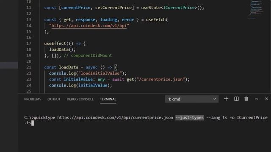This screenshot has height=152, width=271.
Task: Open the coindesk API URL link
Action: pyautogui.click(x=89, y=26)
